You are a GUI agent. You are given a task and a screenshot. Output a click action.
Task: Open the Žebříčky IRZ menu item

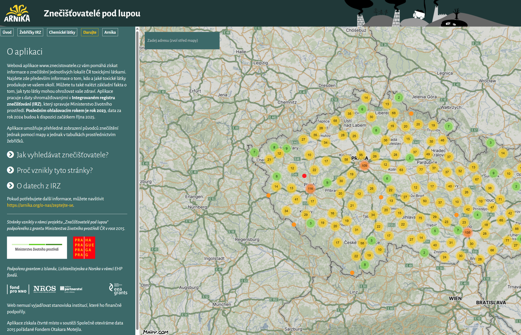30,32
